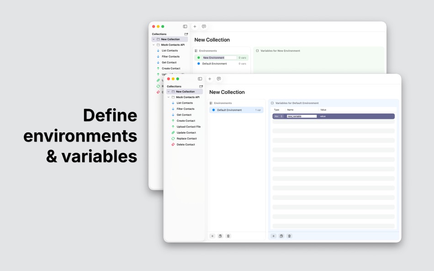Image resolution: width=434 pixels, height=271 pixels.
Task: Open Filter Contacts request in front window
Action: [185, 109]
